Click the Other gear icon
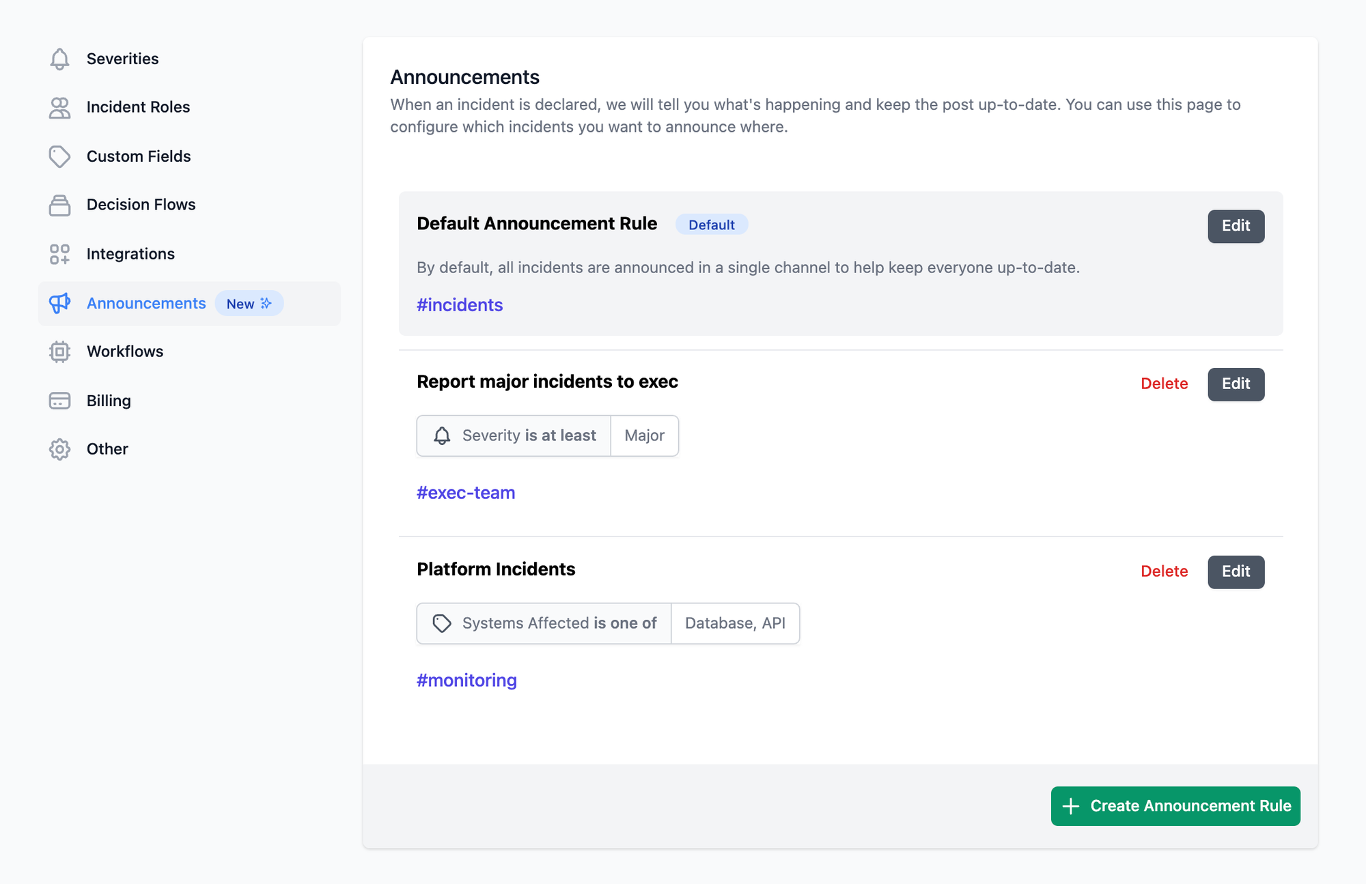1366x884 pixels. [59, 449]
